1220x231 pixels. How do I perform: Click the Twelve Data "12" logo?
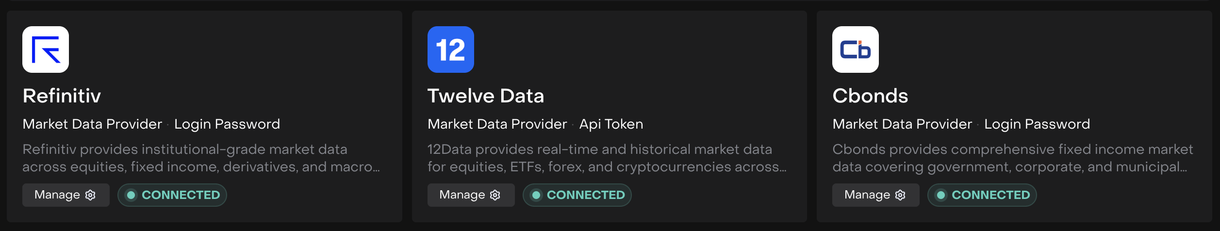450,49
